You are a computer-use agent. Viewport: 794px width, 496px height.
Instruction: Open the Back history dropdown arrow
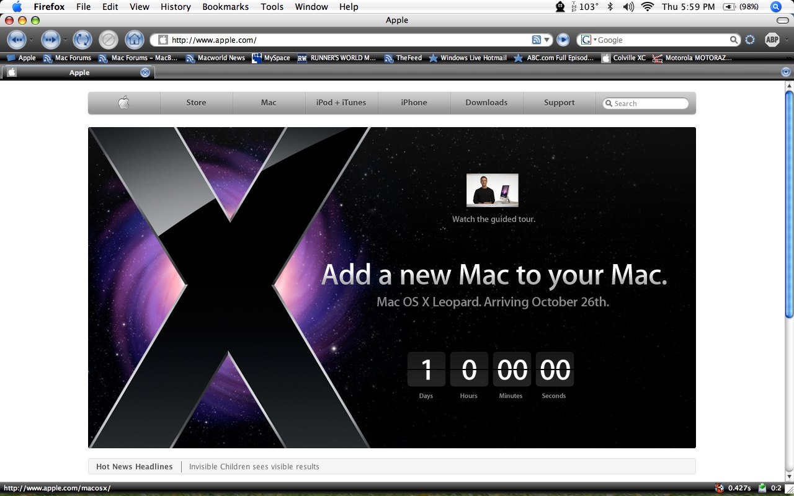pos(31,40)
